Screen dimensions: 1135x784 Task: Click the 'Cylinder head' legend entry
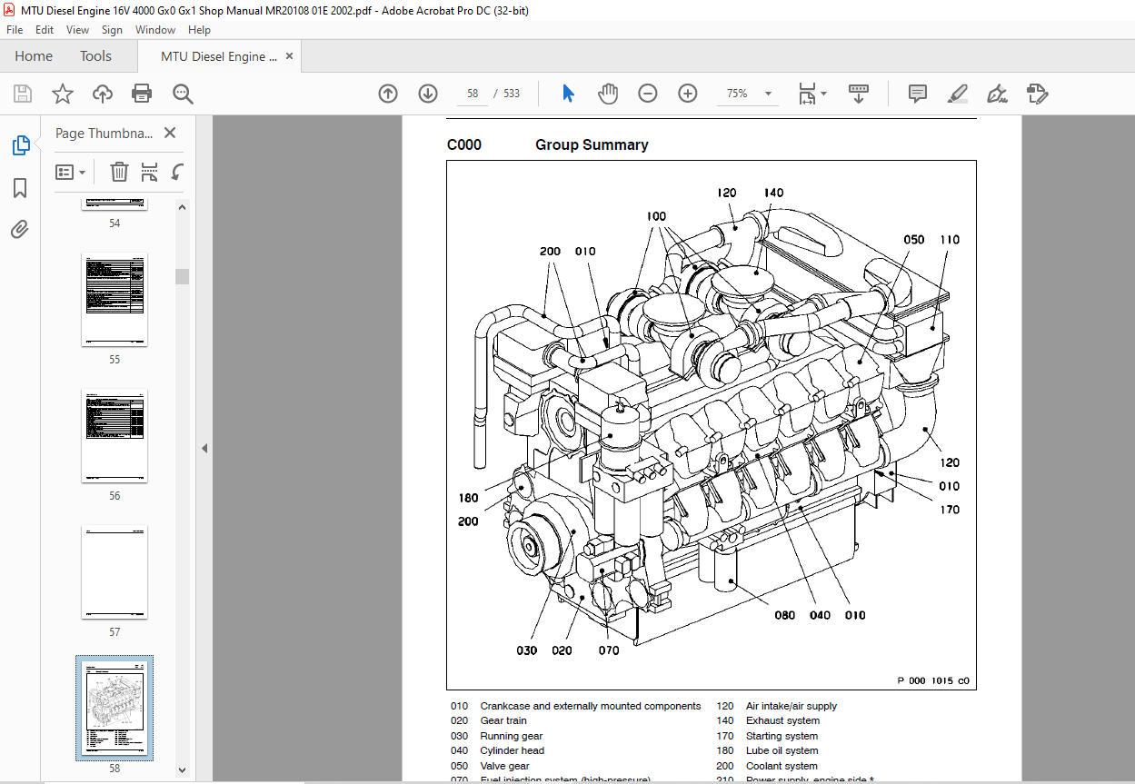point(512,750)
